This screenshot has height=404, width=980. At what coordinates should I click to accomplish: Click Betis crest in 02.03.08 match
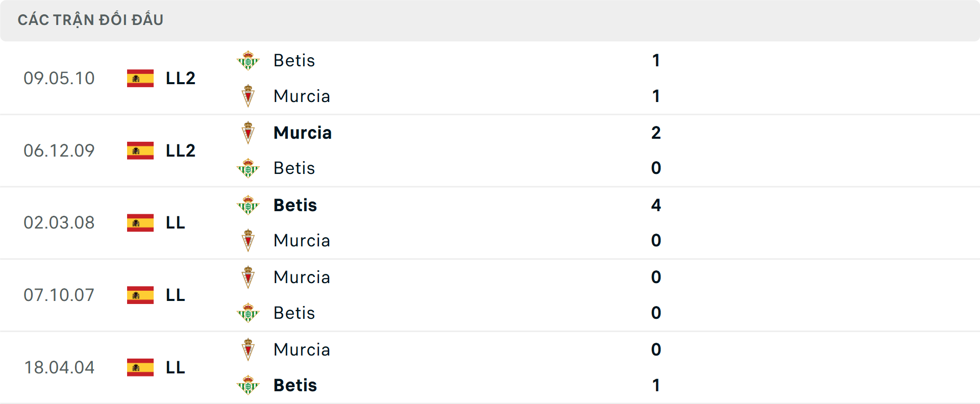248,205
